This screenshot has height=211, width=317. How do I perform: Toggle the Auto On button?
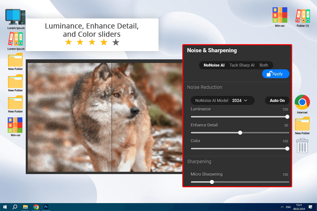[277, 101]
